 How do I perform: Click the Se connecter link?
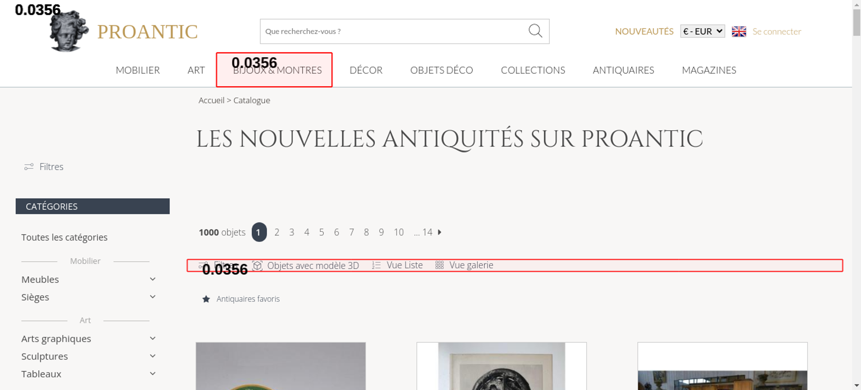777,31
